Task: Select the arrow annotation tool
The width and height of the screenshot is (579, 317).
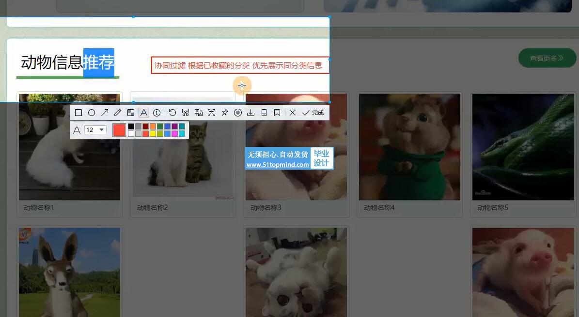Action: pyautogui.click(x=105, y=113)
